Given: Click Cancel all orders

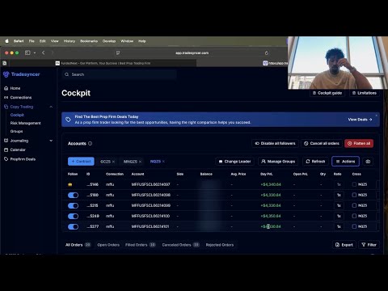Looking at the screenshot, I should click(322, 143).
